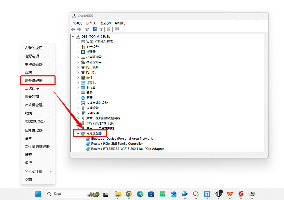The height and width of the screenshot is (200, 284).
Task: Choose 设备管理器 in the context menu
Action: click(38, 81)
